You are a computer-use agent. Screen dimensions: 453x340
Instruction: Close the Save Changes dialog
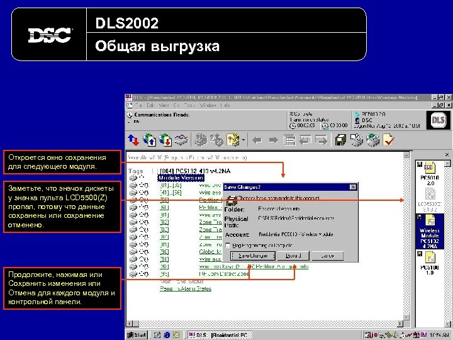pyautogui.click(x=353, y=187)
